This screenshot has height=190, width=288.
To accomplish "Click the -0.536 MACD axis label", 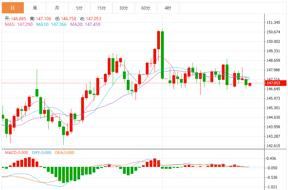I will point(272,178).
